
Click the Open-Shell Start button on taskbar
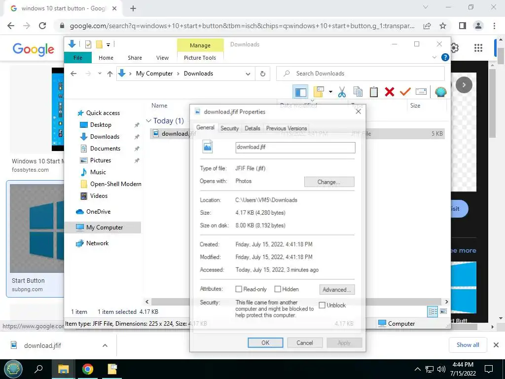(13, 369)
